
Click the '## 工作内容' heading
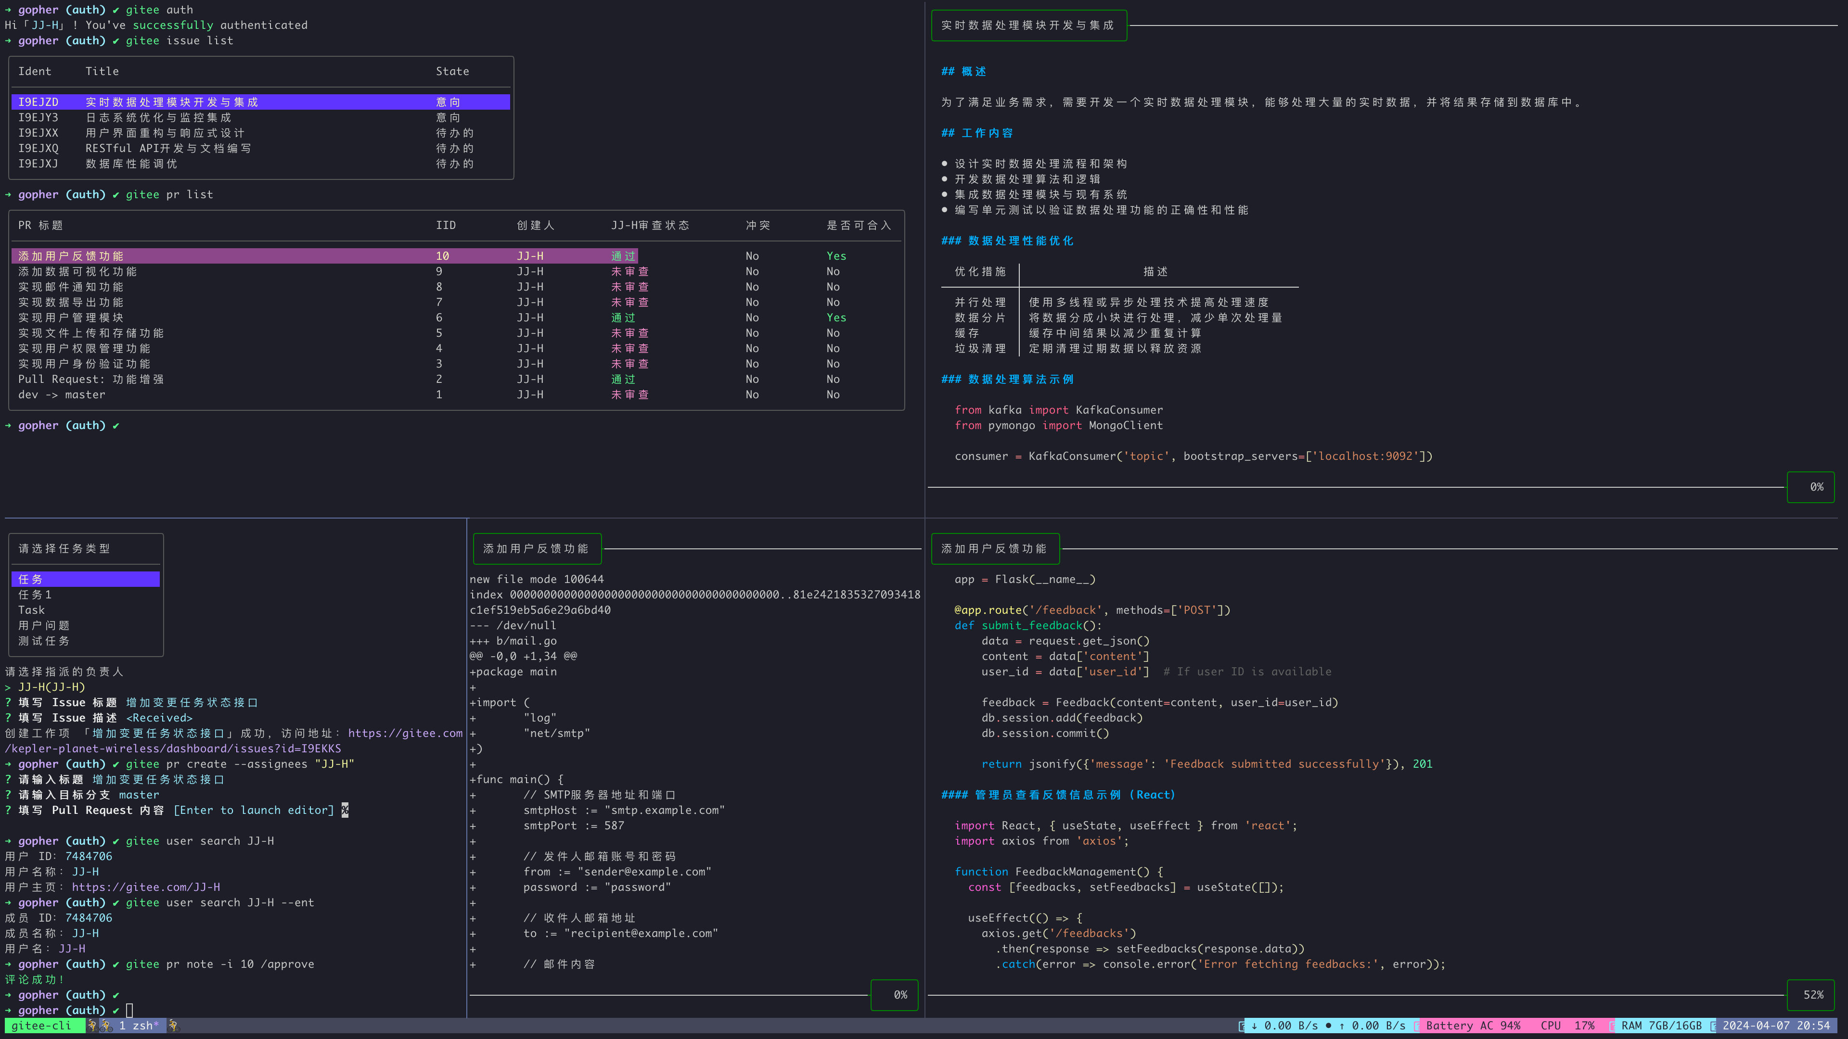click(977, 133)
